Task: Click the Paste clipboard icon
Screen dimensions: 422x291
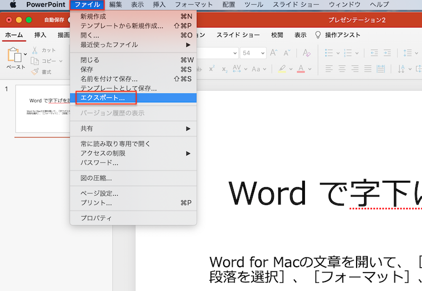Action: coord(15,55)
